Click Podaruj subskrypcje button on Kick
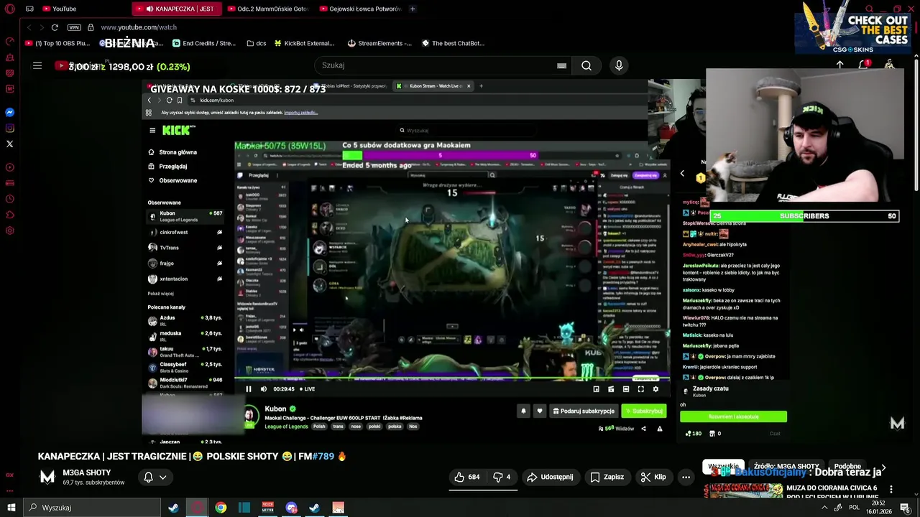 583,411
